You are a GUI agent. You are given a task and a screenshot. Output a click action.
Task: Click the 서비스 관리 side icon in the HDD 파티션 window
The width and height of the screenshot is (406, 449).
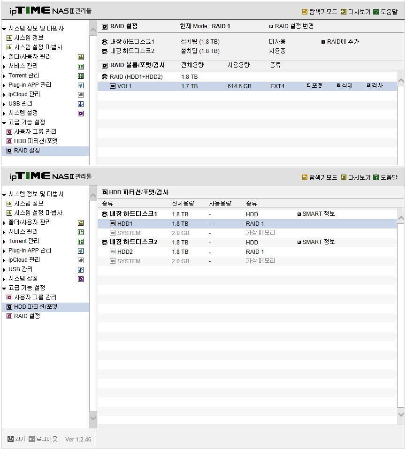81,232
